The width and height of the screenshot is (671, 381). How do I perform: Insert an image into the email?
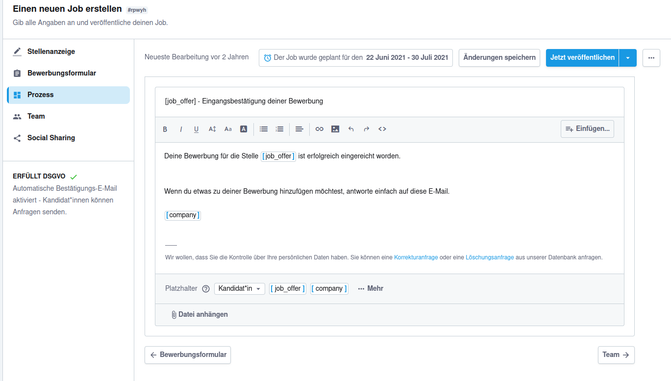coord(335,128)
